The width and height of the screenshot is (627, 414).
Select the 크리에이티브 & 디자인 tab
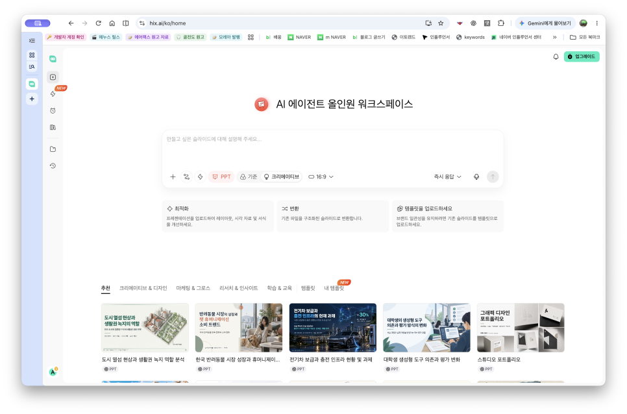pyautogui.click(x=143, y=288)
